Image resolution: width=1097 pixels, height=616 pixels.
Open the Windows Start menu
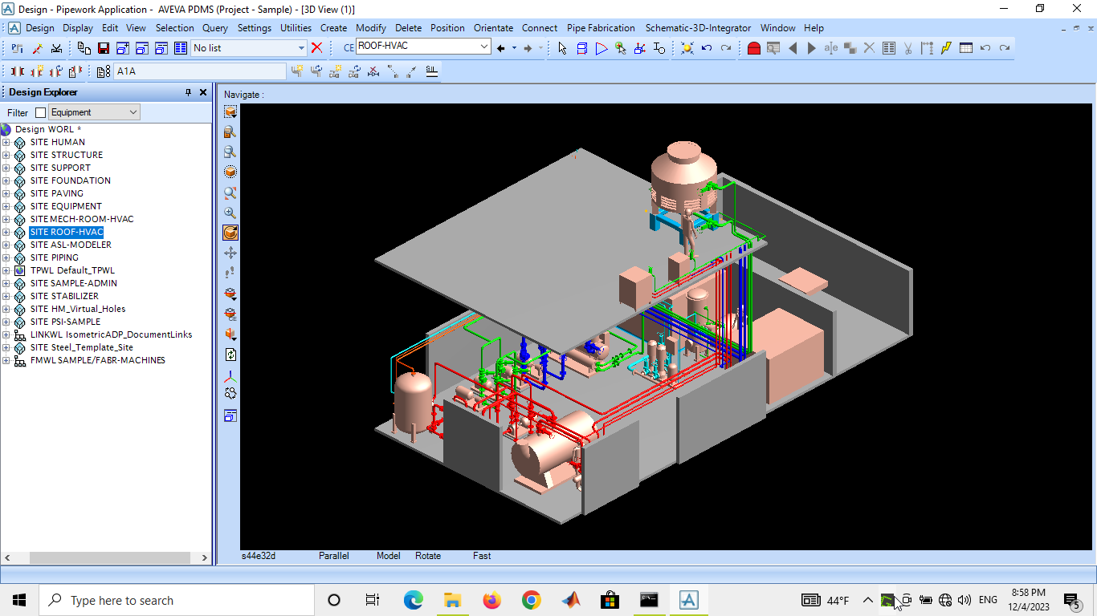pos(19,600)
